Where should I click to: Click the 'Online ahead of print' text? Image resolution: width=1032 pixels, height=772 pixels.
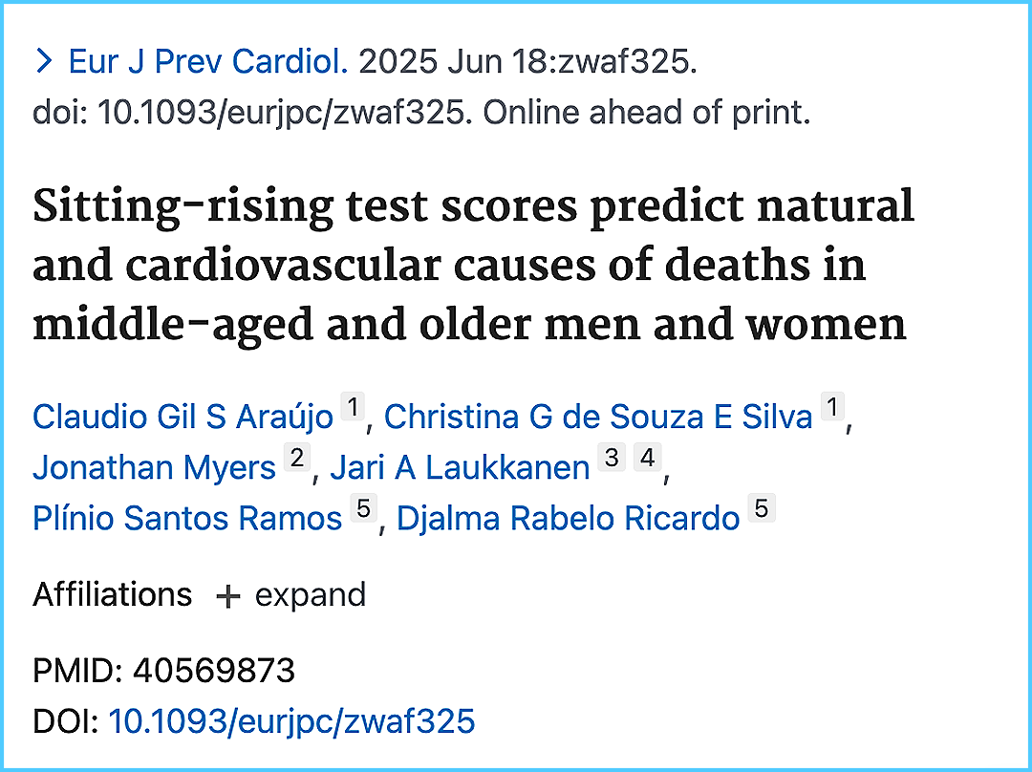coord(646,113)
